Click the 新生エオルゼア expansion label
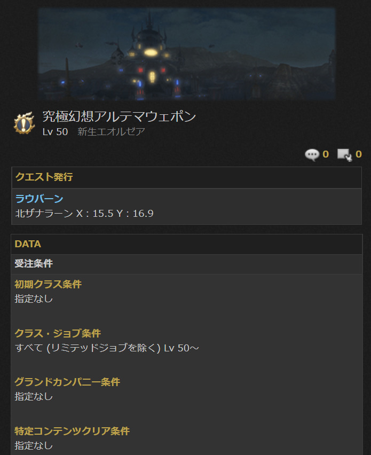The width and height of the screenshot is (371, 455). (x=111, y=132)
